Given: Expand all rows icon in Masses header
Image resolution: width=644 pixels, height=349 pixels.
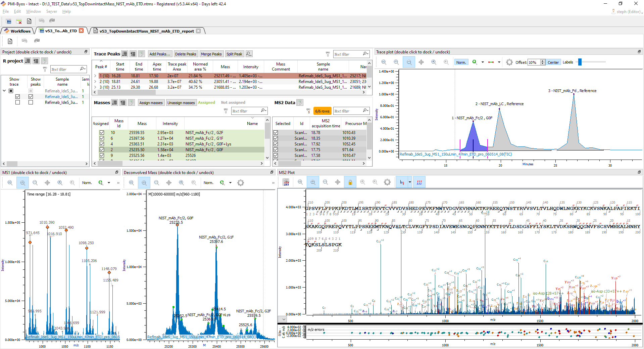Looking at the screenshot, I should 115,102.
